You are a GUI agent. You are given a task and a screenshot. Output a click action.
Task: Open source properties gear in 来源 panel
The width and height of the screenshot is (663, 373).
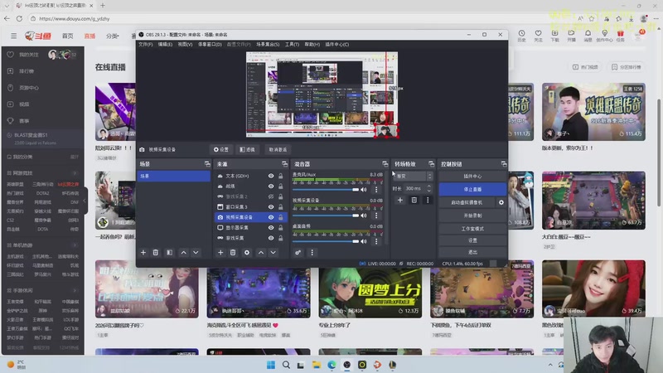coord(247,253)
